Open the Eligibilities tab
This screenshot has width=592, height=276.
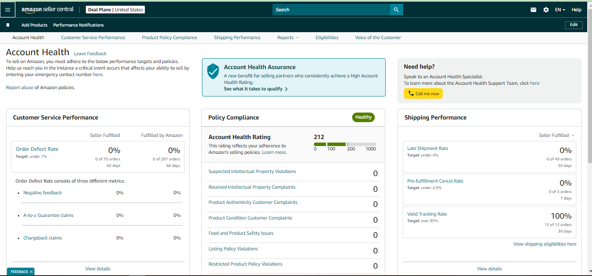tap(327, 38)
